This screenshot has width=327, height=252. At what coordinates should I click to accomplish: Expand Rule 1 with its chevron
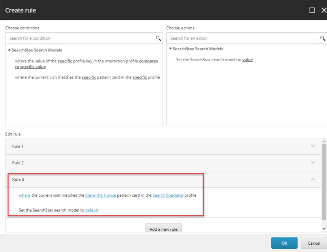[313, 146]
